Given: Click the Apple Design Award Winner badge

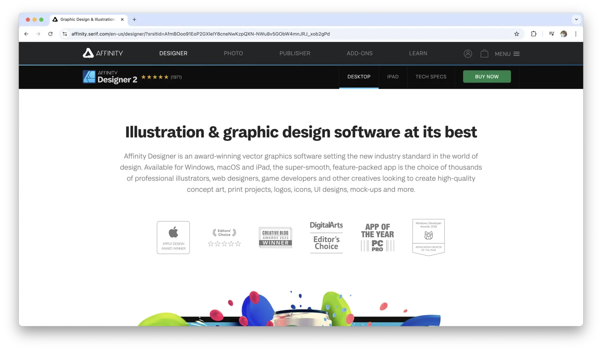Looking at the screenshot, I should coord(173,238).
